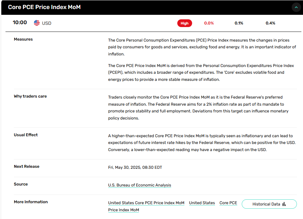Select the More Information row label
This screenshot has width=303, height=219.
pyautogui.click(x=31, y=202)
